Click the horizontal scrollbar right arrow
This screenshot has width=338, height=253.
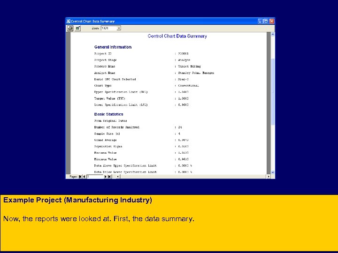pyautogui.click(x=269, y=177)
